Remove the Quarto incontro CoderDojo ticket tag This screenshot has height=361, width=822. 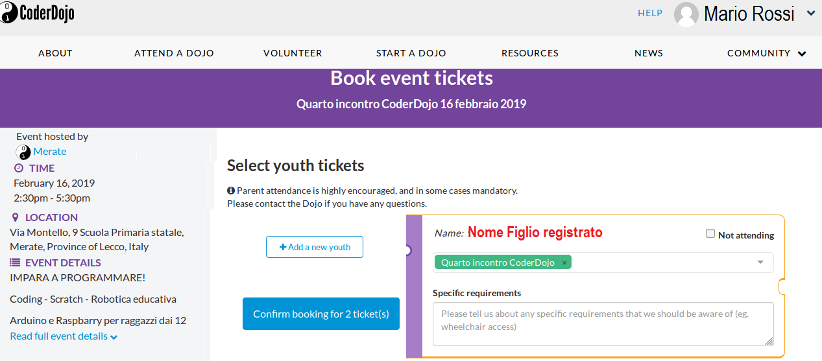[564, 262]
